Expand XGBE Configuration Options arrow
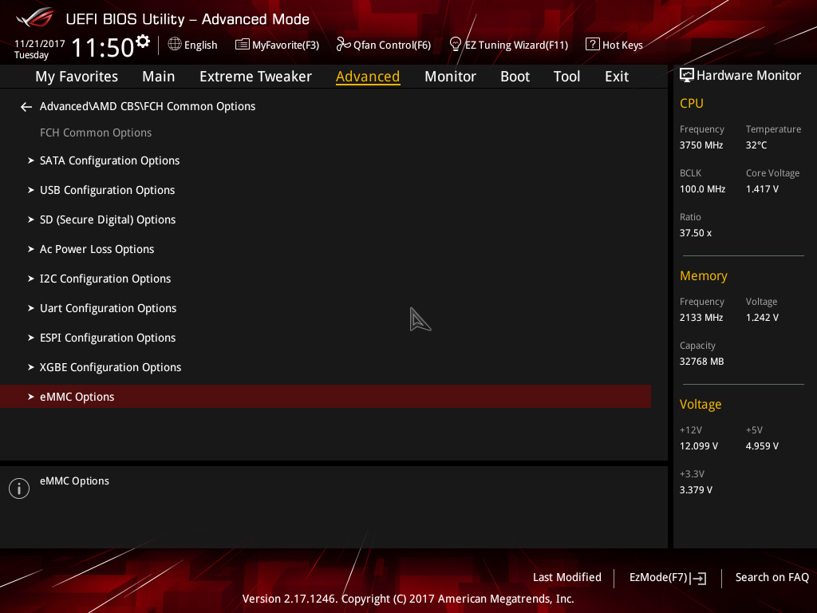 (31, 367)
